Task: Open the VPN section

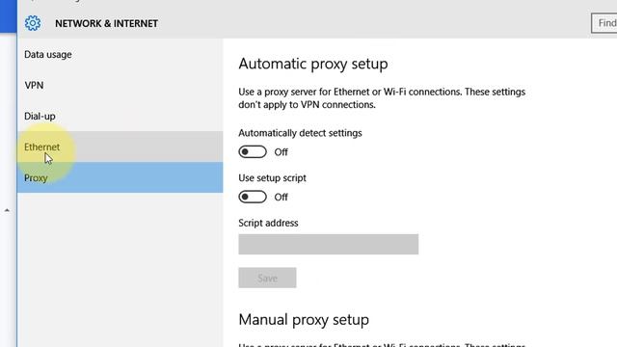Action: pyautogui.click(x=120, y=85)
